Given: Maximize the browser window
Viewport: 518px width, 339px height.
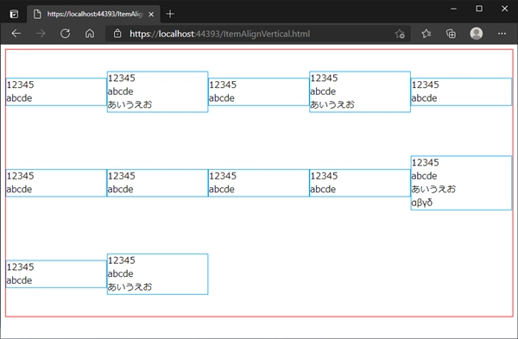Looking at the screenshot, I should pyautogui.click(x=479, y=9).
